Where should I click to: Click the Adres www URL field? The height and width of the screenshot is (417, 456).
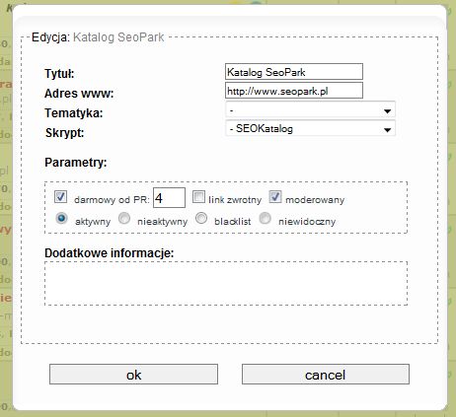pyautogui.click(x=294, y=91)
